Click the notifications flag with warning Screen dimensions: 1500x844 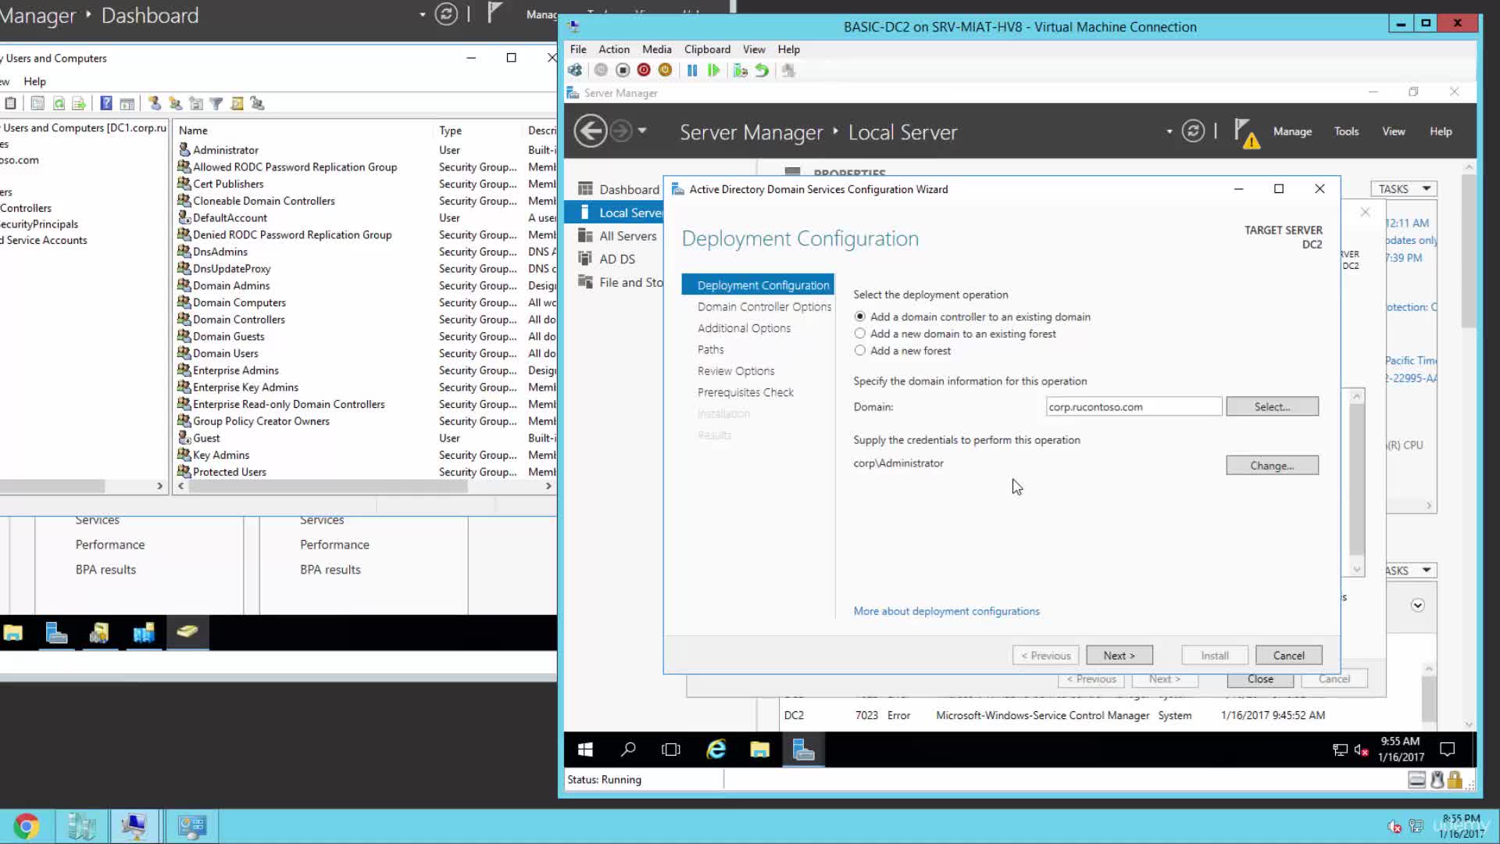[1246, 133]
